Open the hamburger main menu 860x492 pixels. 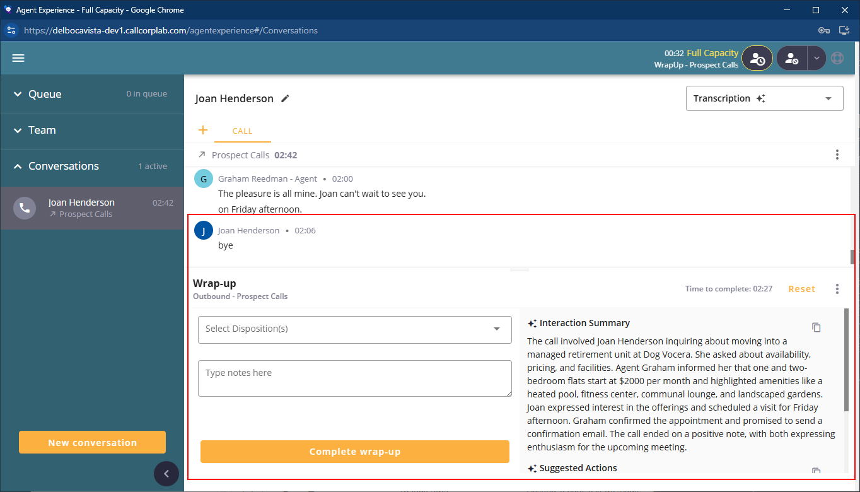tap(18, 58)
